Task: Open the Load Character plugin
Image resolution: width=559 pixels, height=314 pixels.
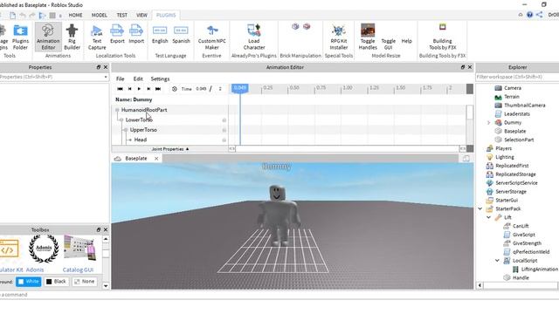Action: [x=254, y=37]
